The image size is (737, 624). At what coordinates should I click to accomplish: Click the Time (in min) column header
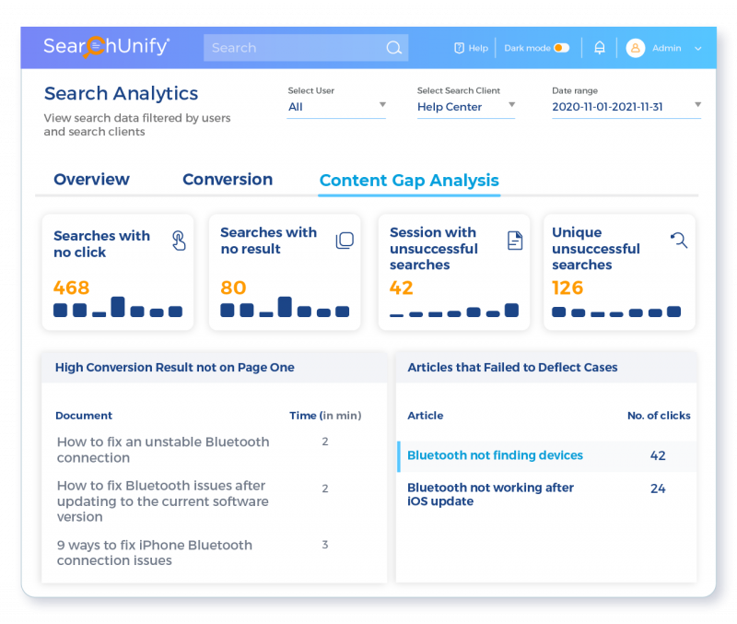pyautogui.click(x=325, y=415)
